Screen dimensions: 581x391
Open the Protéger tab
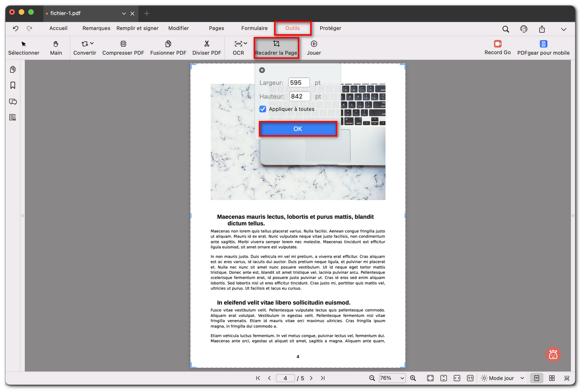click(x=330, y=28)
